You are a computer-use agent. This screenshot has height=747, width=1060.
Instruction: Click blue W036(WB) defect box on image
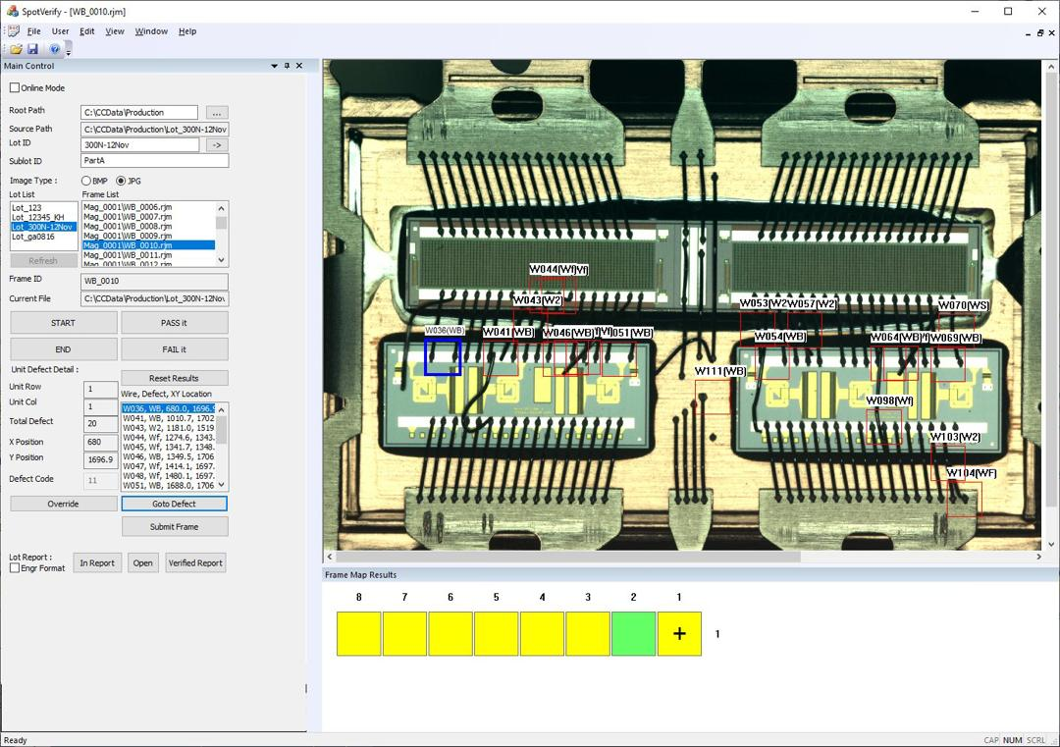pyautogui.click(x=443, y=357)
